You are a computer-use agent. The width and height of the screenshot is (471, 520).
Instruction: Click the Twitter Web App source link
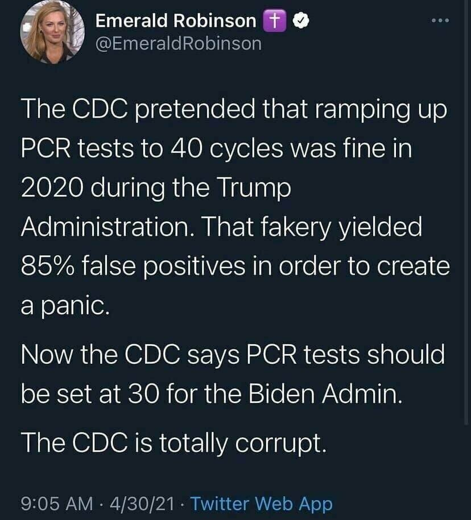[261, 503]
